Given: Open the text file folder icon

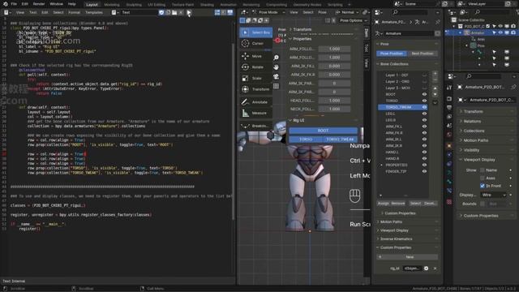Looking at the screenshot, I should pyautogui.click(x=174, y=13).
